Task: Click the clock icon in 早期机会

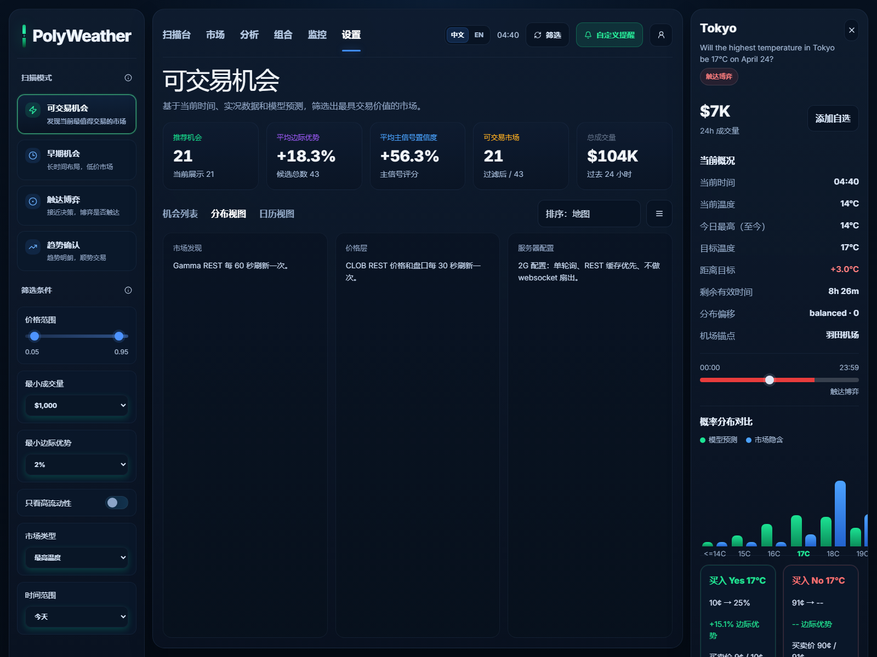Action: coord(33,155)
